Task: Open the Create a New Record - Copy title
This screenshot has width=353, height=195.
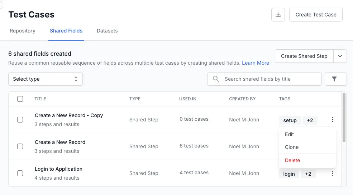Action: click(x=69, y=115)
